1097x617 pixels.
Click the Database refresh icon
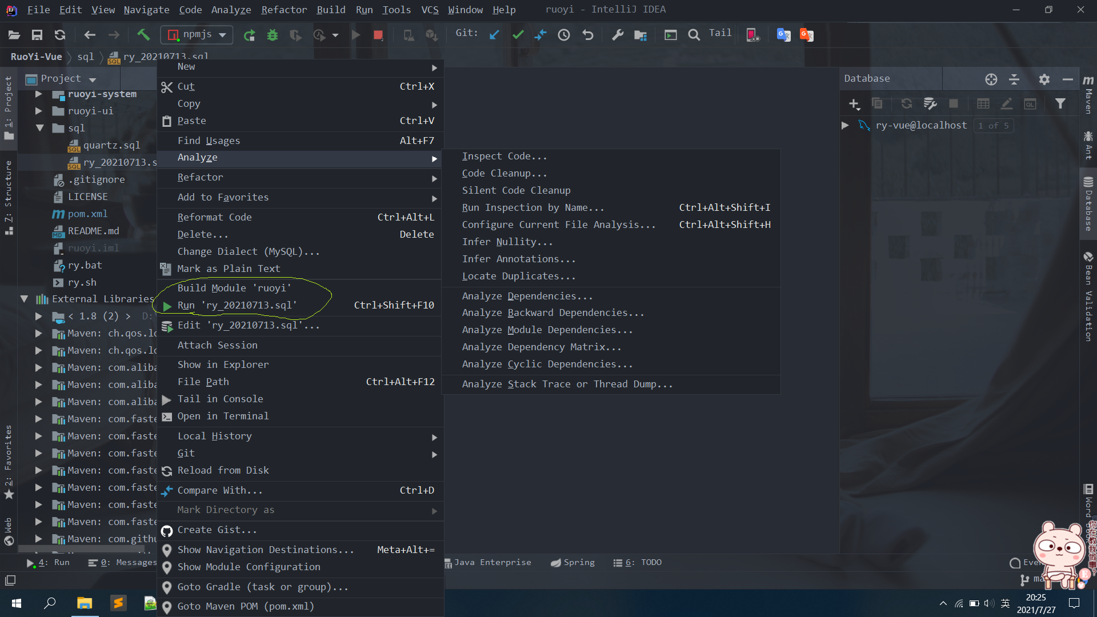coord(905,103)
